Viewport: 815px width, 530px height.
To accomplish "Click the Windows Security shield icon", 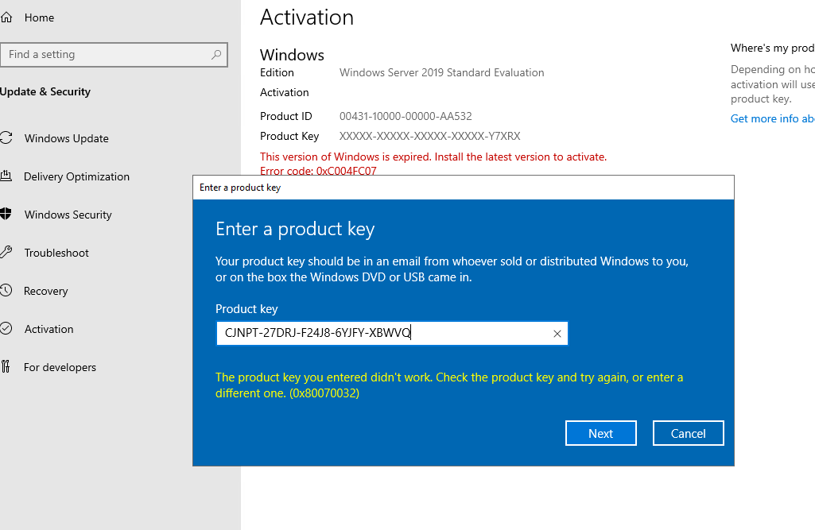I will (x=6, y=215).
